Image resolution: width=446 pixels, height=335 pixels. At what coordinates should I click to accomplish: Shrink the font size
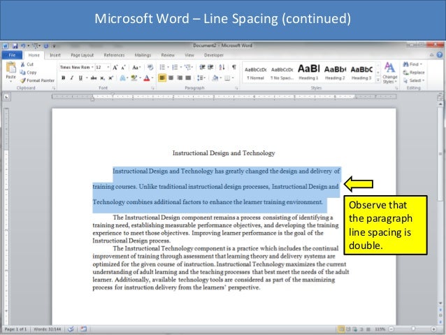[123, 67]
